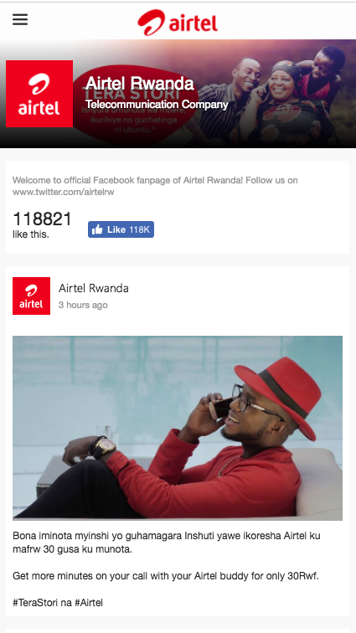
Task: Click the small Airtel post avatar
Action: [31, 296]
